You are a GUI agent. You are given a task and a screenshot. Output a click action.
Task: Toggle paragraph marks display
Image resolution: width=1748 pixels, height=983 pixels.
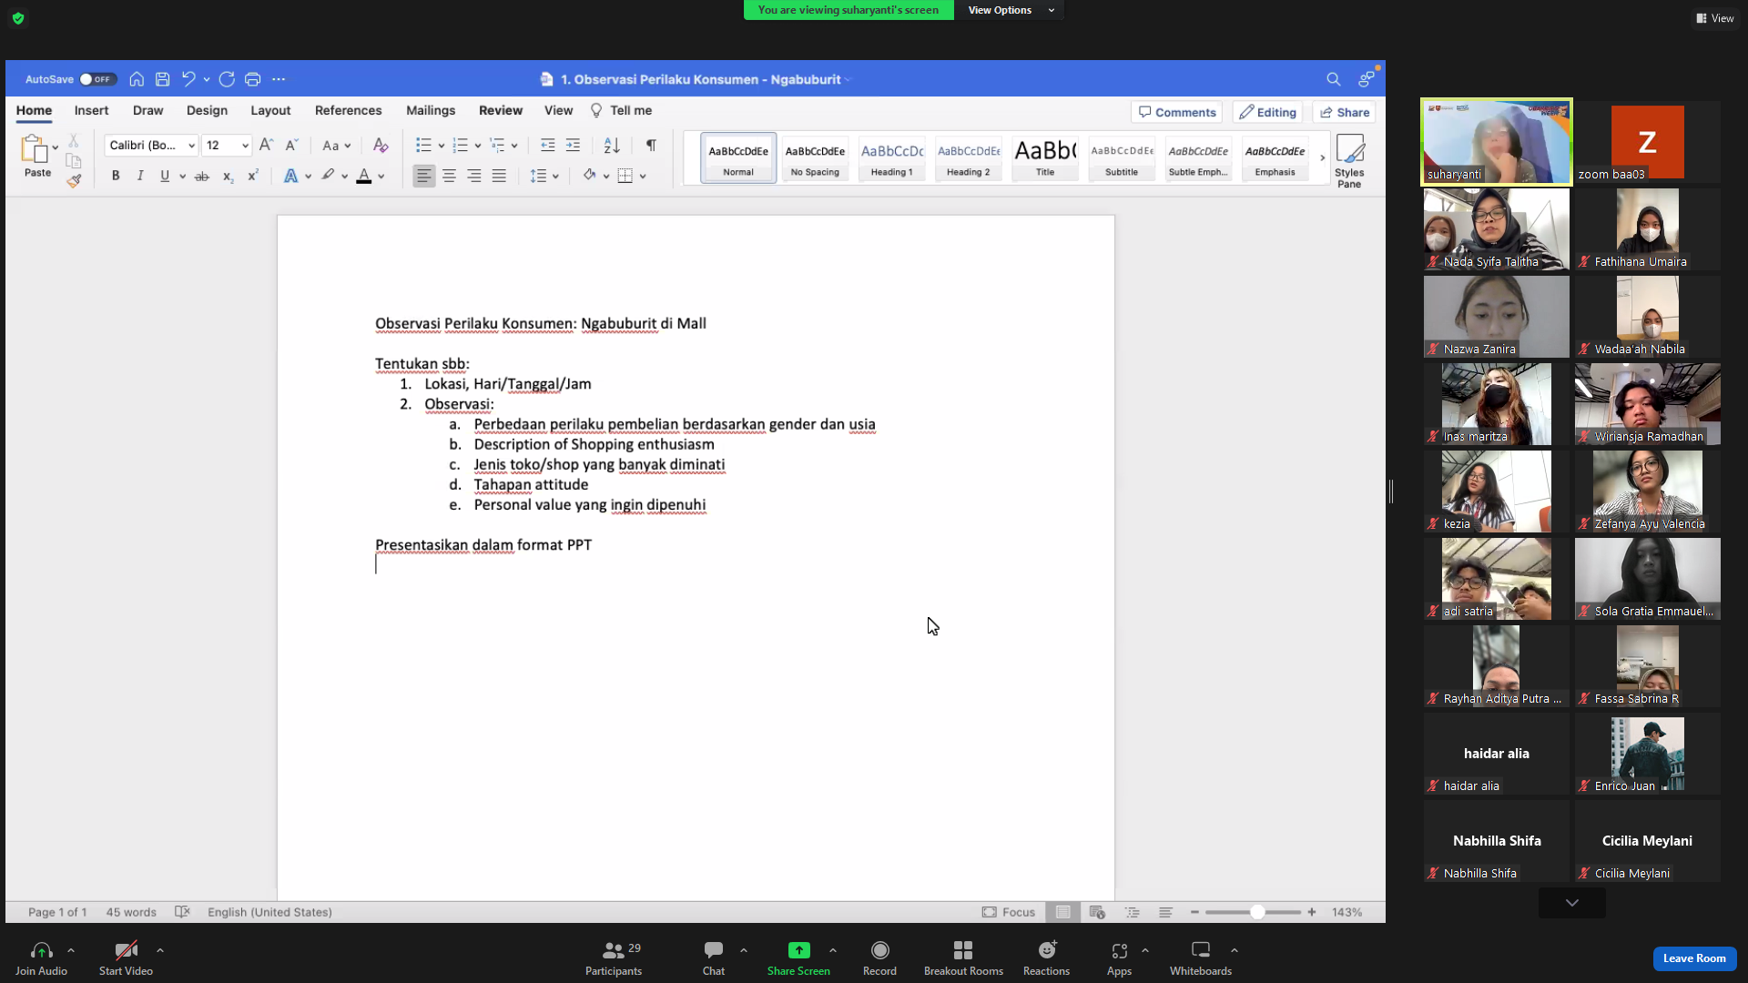(651, 145)
